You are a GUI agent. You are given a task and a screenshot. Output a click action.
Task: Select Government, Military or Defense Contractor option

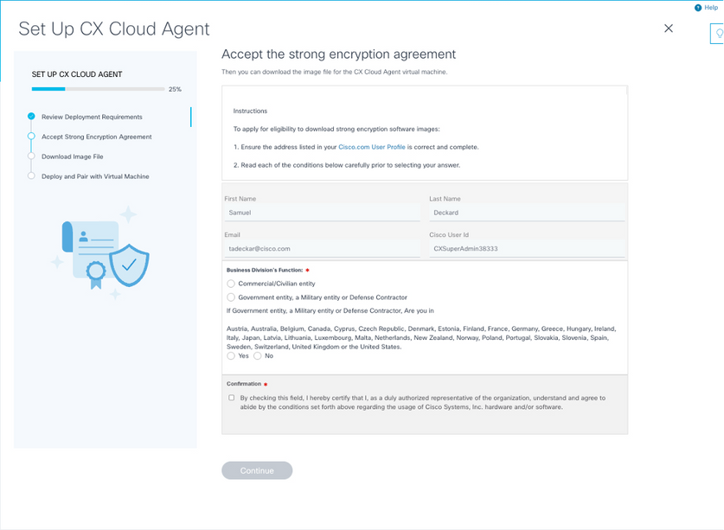(x=231, y=297)
